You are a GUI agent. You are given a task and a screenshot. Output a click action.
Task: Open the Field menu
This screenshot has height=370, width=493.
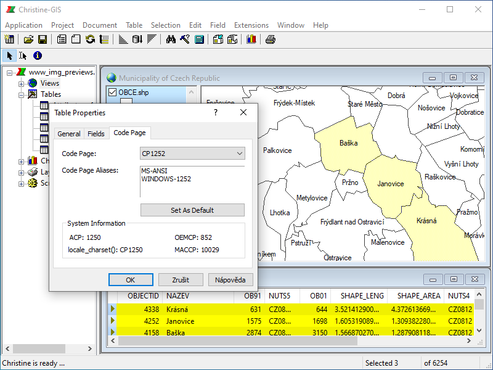[x=218, y=25]
